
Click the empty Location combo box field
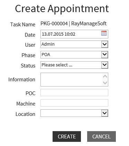[x=71, y=113]
